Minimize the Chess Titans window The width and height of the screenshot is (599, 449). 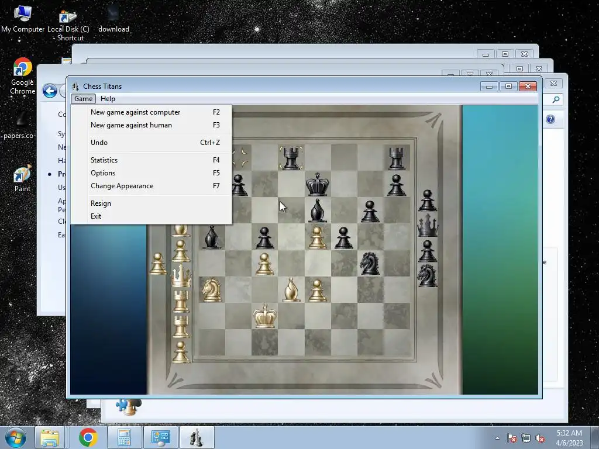[489, 87]
